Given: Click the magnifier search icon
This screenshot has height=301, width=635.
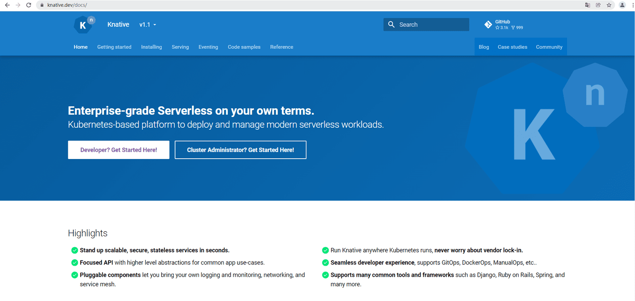Looking at the screenshot, I should [x=391, y=25].
